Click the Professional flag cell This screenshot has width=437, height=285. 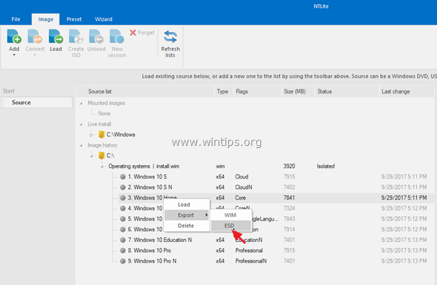[x=249, y=250]
